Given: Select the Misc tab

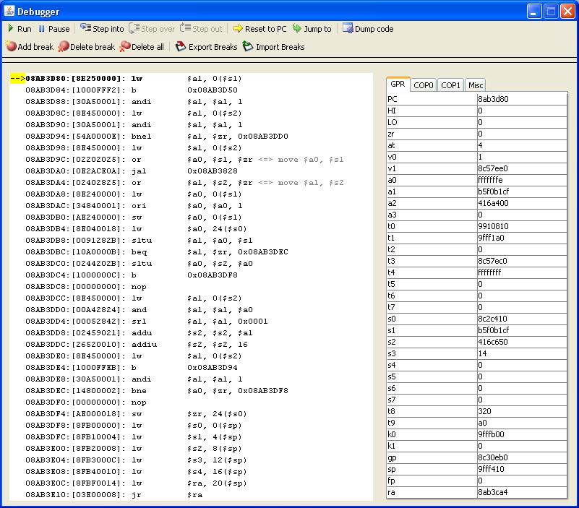Looking at the screenshot, I should pyautogui.click(x=475, y=85).
